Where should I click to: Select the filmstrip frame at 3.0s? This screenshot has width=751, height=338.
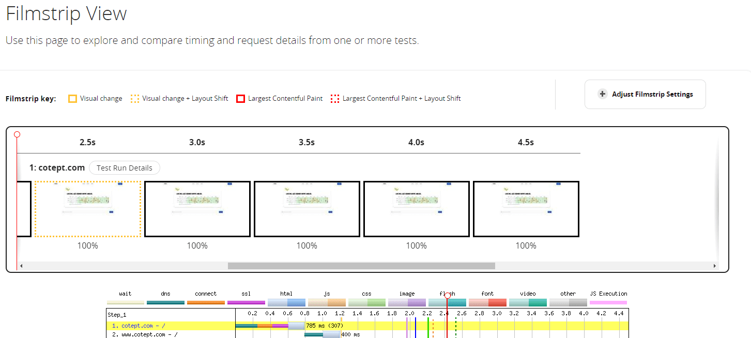click(x=197, y=209)
